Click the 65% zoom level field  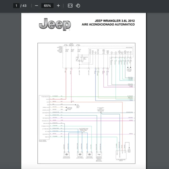[x=47, y=6]
